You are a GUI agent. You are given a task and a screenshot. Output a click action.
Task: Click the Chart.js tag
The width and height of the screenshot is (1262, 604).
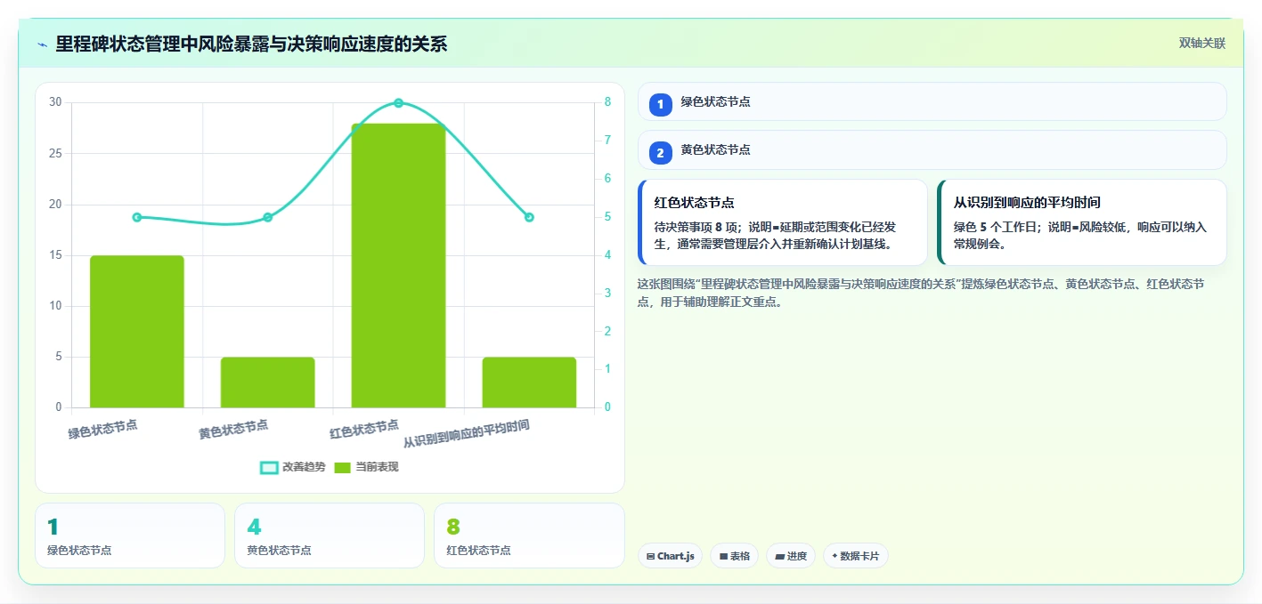click(x=670, y=556)
